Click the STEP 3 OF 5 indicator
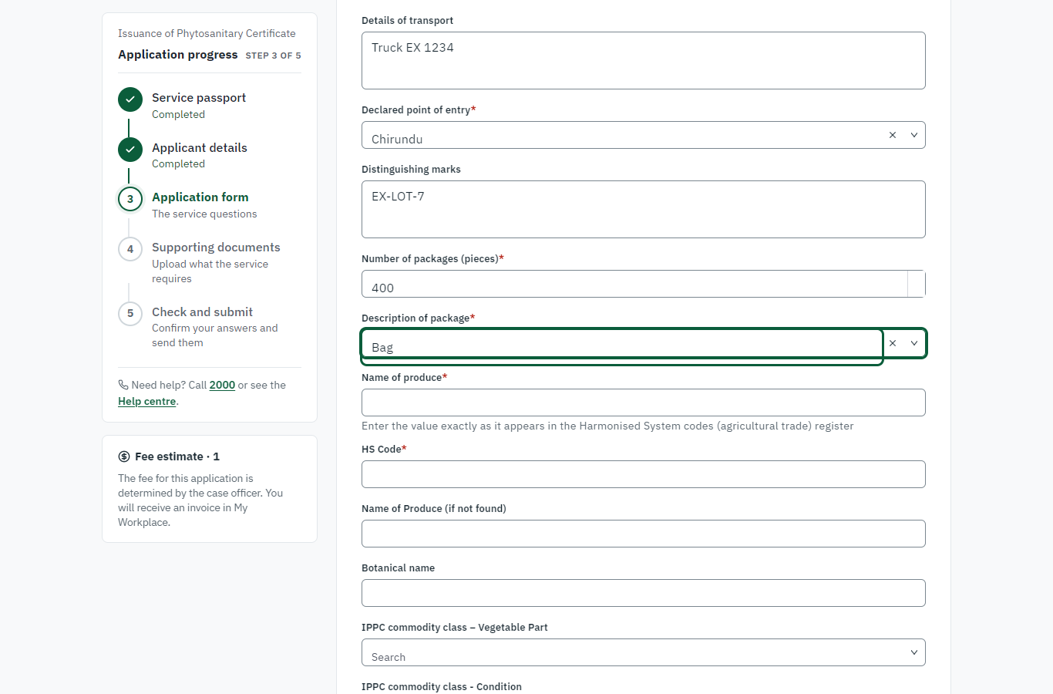Image resolution: width=1053 pixels, height=694 pixels. (273, 56)
